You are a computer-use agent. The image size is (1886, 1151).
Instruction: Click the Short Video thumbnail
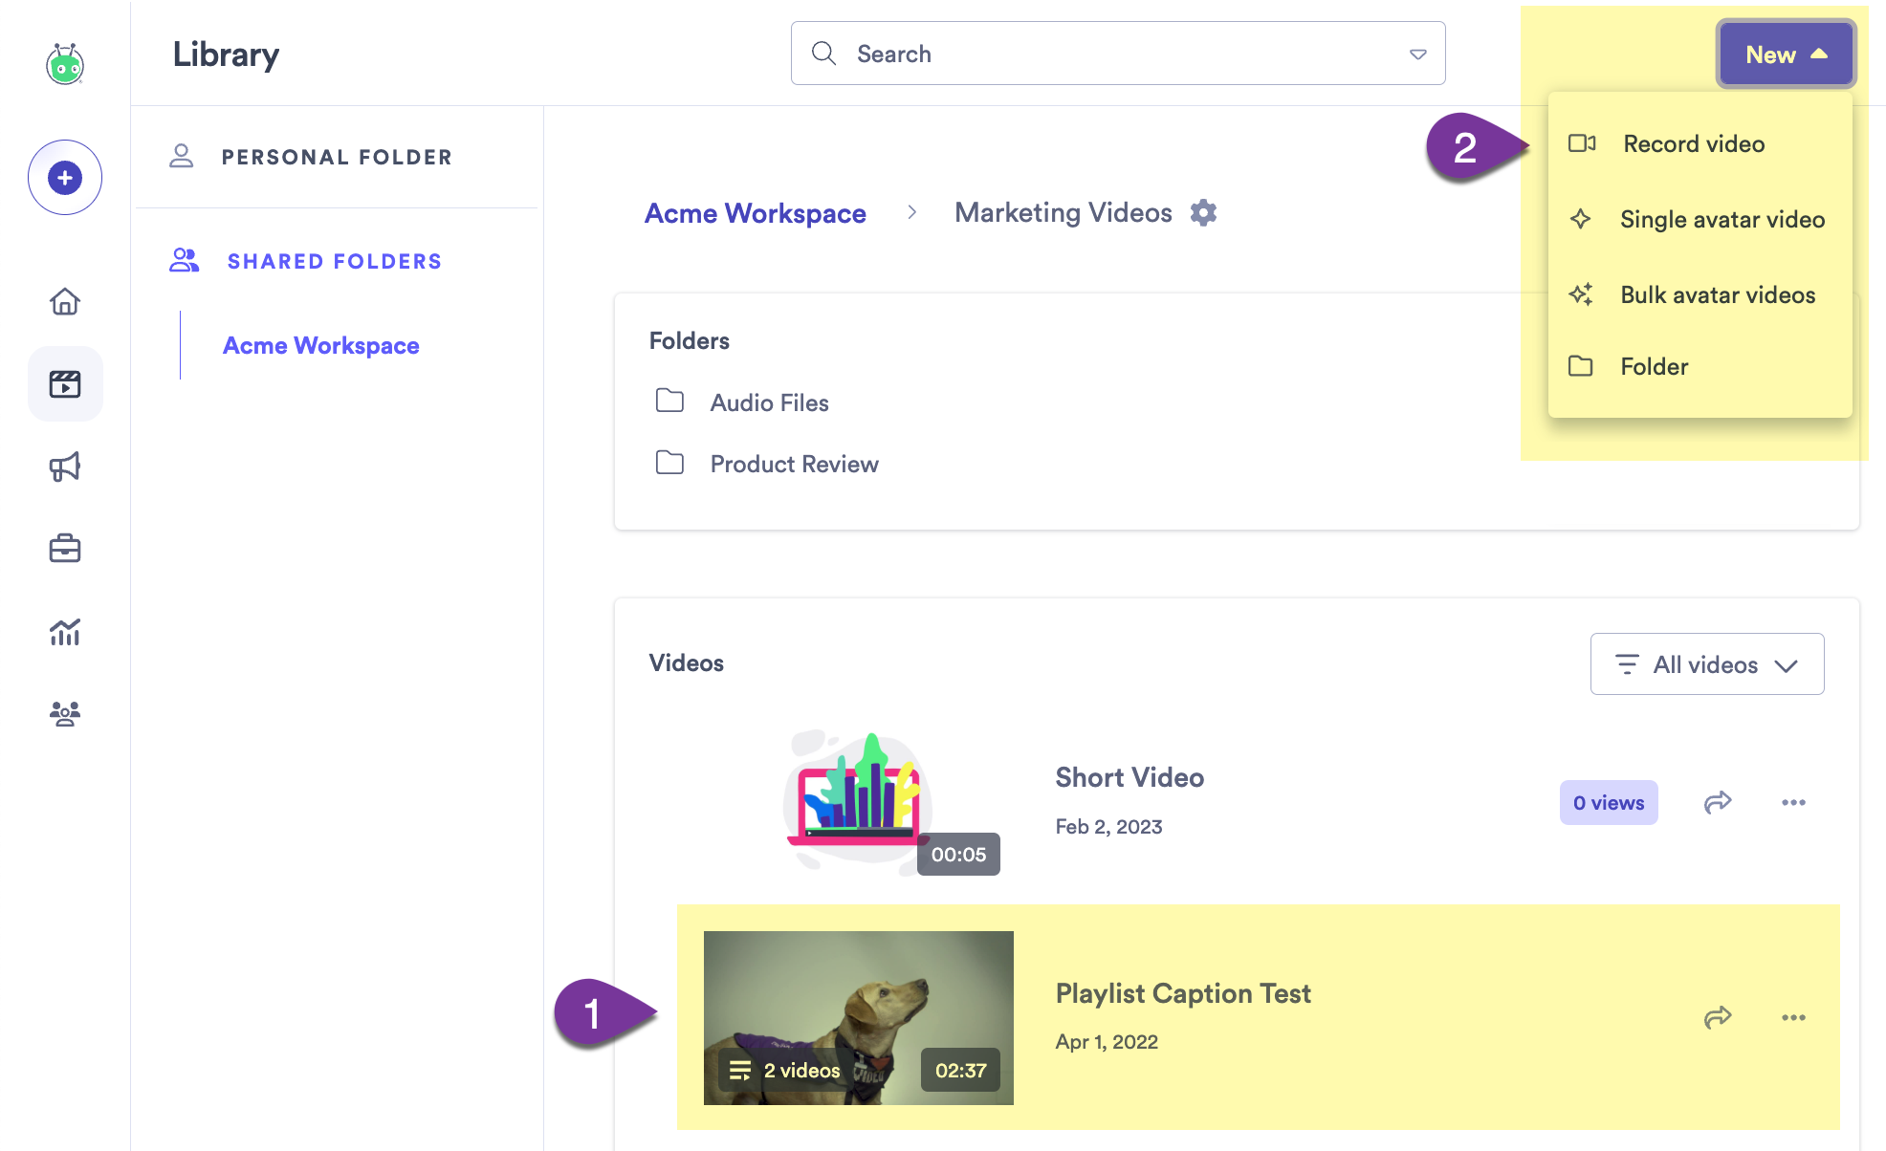click(859, 801)
